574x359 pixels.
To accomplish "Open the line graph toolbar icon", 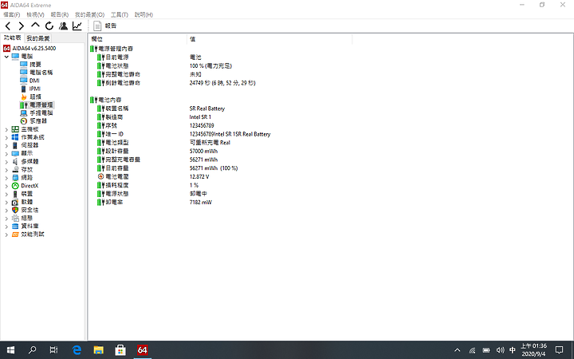I will (x=77, y=26).
